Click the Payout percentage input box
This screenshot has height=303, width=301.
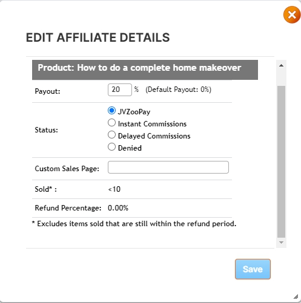pos(120,90)
